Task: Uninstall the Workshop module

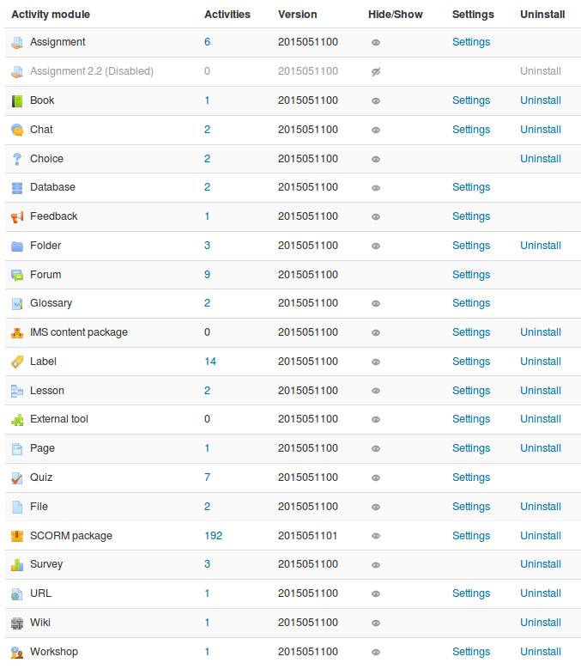Action: (541, 652)
